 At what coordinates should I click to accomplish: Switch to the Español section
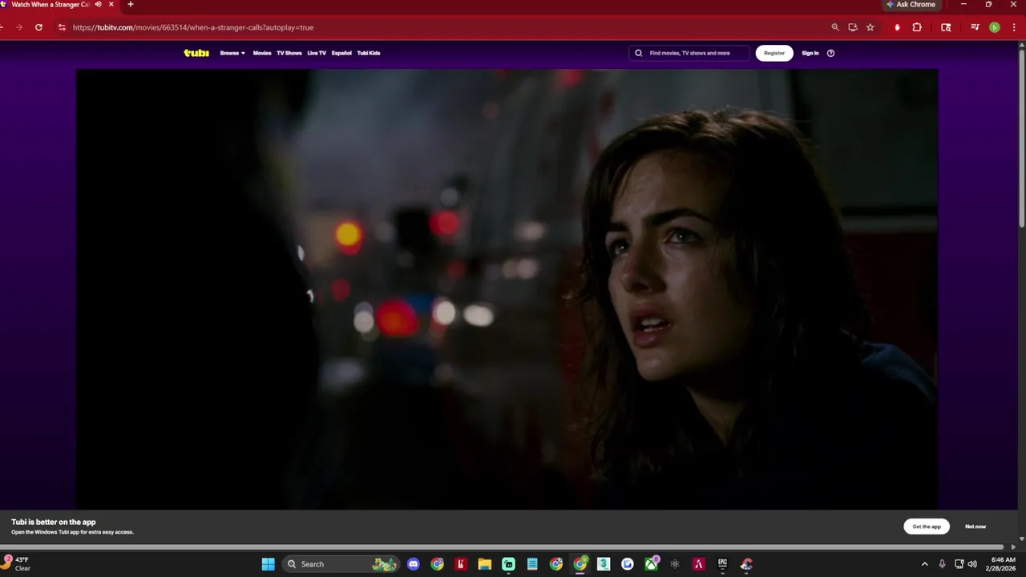tap(341, 53)
